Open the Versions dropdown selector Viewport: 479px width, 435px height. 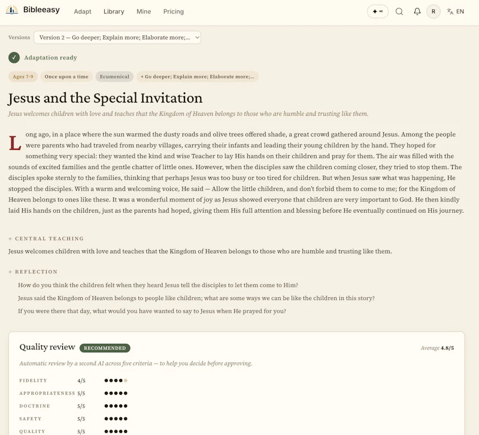click(117, 37)
